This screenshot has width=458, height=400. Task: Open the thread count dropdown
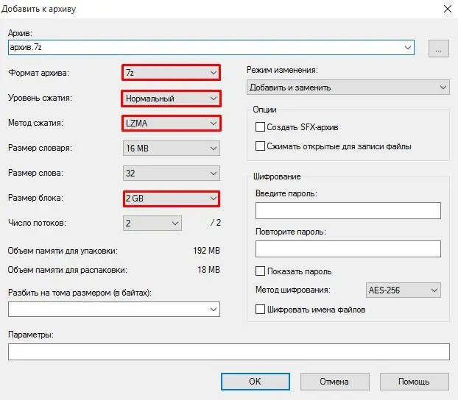tap(152, 224)
